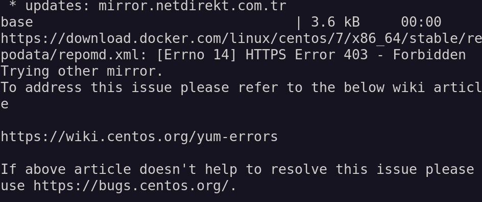482x202 pixels.
Task: Click the 'Trying other mirror.' line
Action: click(x=82, y=72)
